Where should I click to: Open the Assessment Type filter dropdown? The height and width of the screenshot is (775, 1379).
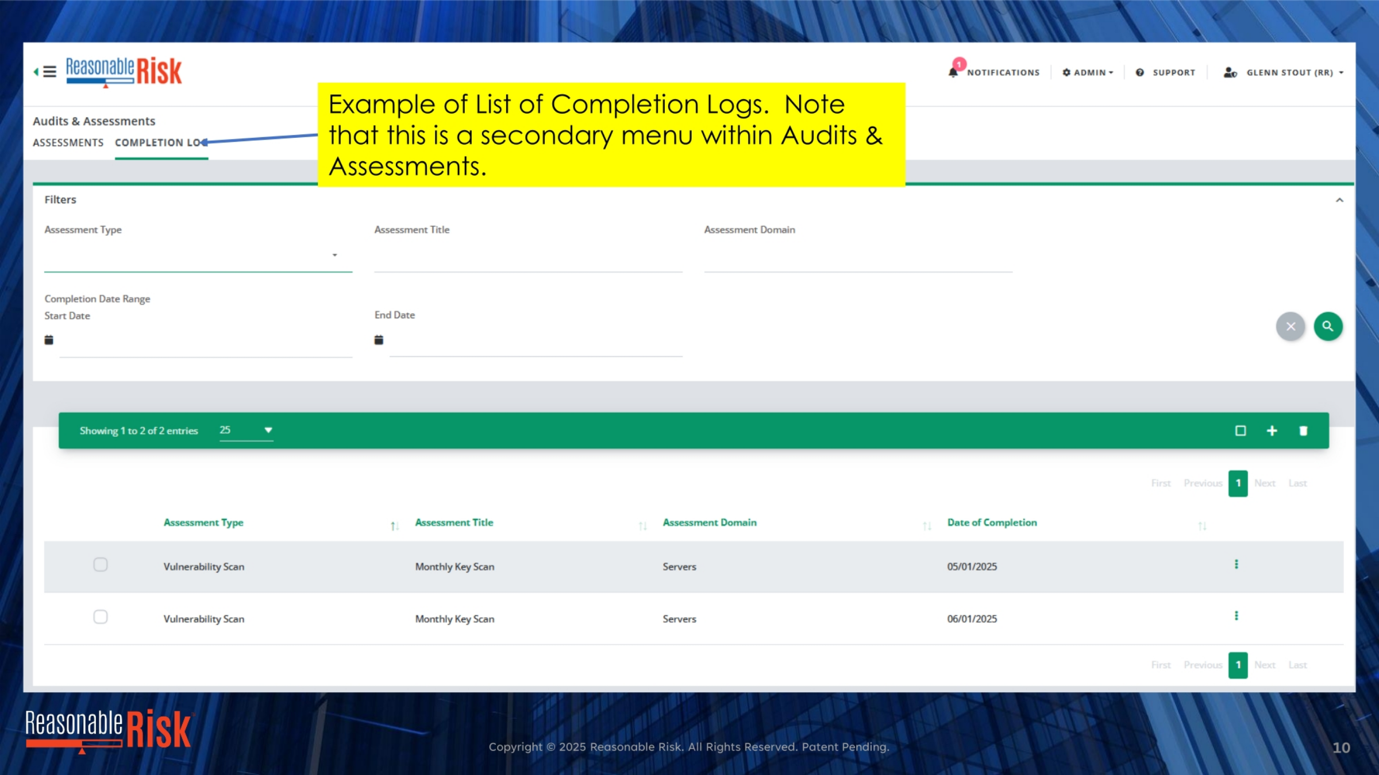pos(198,255)
